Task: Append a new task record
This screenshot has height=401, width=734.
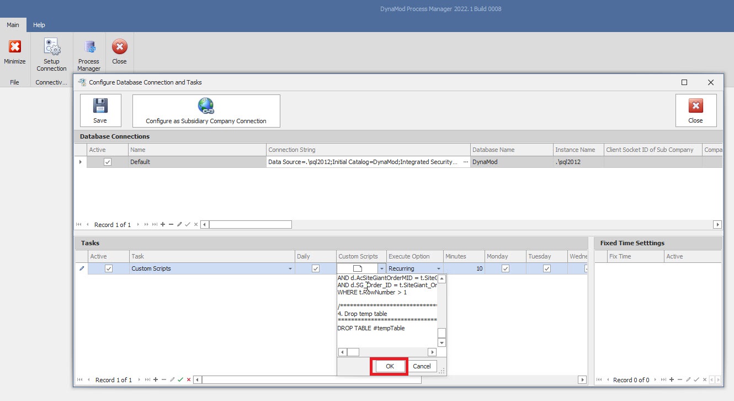Action: pyautogui.click(x=156, y=380)
